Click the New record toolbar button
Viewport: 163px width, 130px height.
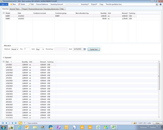(13, 4)
